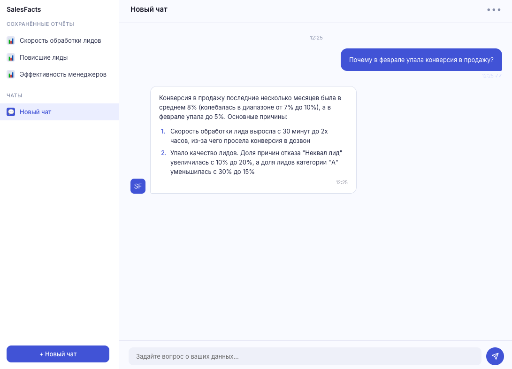This screenshot has height=369, width=512.
Task: Click the assistant's reply message bubble
Action: 253,140
